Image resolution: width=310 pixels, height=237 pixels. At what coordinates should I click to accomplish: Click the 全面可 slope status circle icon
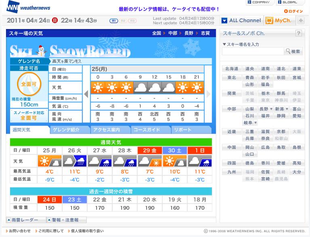pyautogui.click(x=29, y=84)
